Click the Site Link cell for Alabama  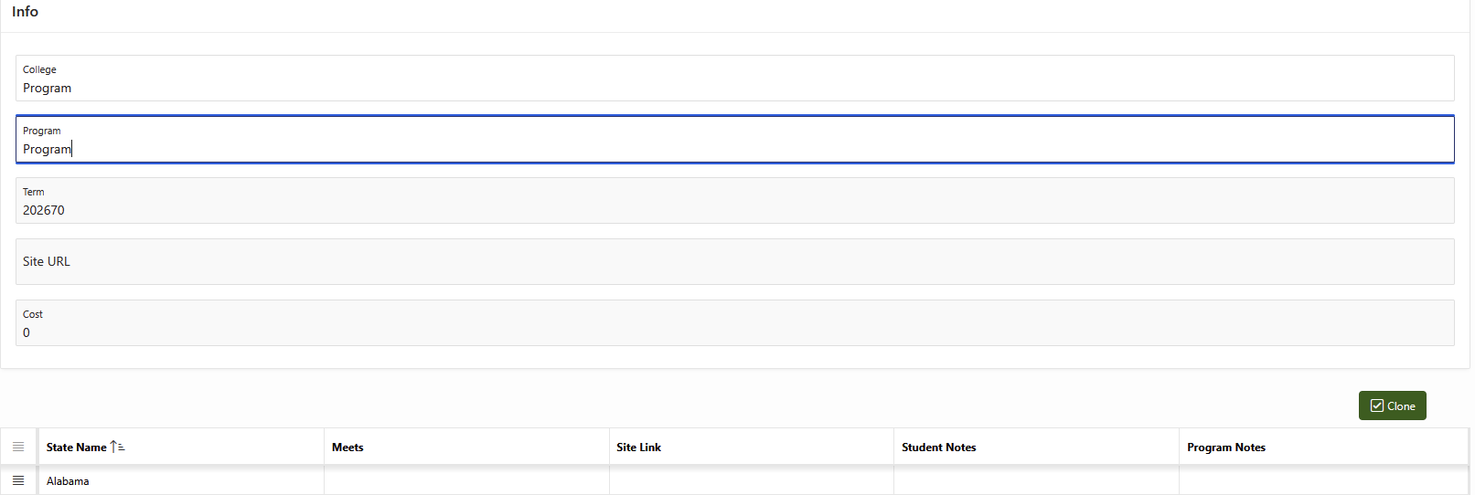coord(751,481)
